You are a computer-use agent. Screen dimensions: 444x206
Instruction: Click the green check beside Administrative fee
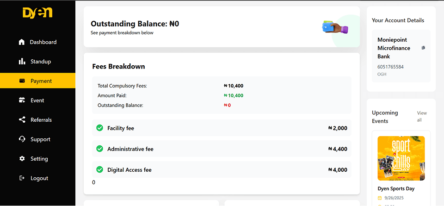tap(100, 149)
